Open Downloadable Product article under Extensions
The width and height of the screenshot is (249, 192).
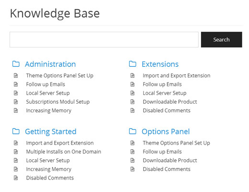pos(170,102)
